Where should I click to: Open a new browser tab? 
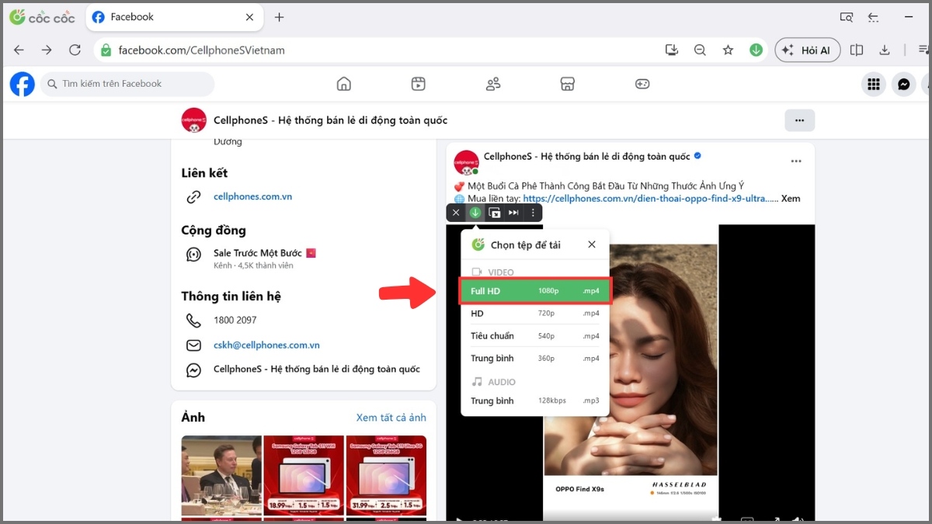pyautogui.click(x=280, y=17)
